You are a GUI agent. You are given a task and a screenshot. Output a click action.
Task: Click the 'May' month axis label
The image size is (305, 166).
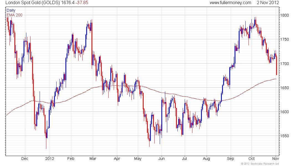tap(138, 159)
